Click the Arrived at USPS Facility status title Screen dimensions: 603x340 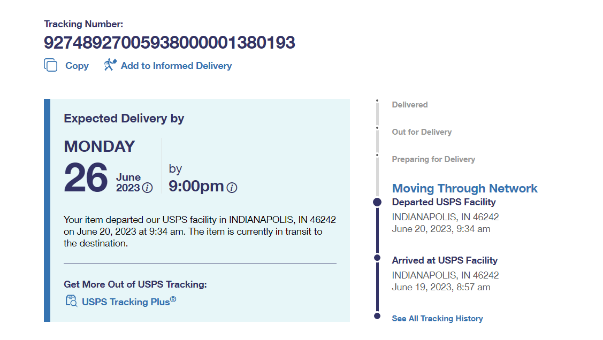click(445, 260)
